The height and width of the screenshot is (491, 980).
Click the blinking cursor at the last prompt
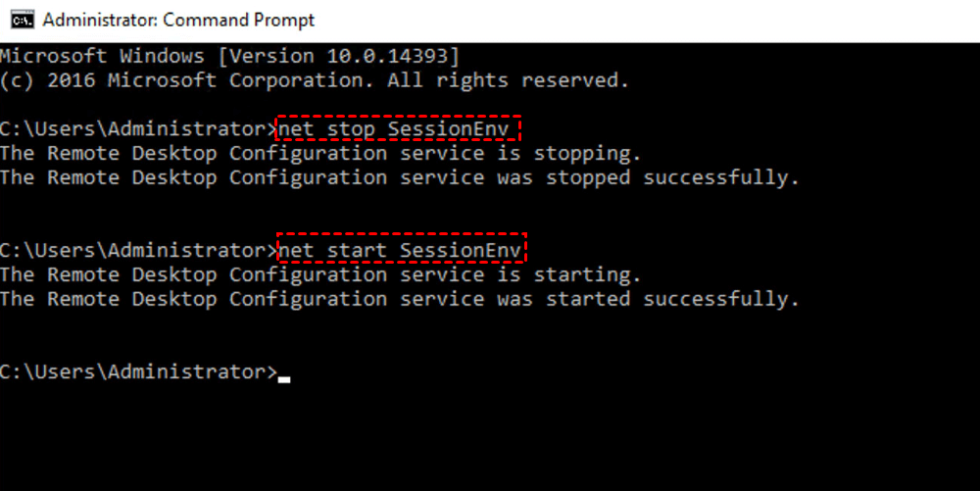pos(284,377)
